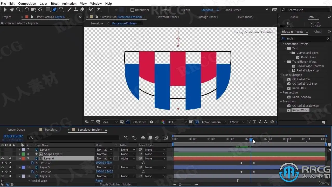Screen dimensions: 332x187
Task: Select the Brush tool
Action: coord(69,10)
